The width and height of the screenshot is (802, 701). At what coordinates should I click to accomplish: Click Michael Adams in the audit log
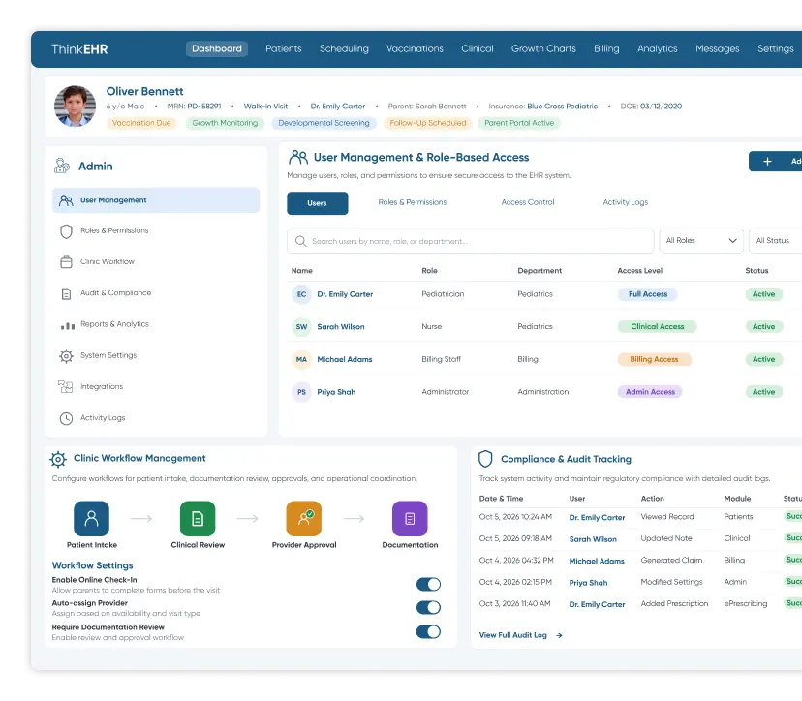tap(597, 561)
